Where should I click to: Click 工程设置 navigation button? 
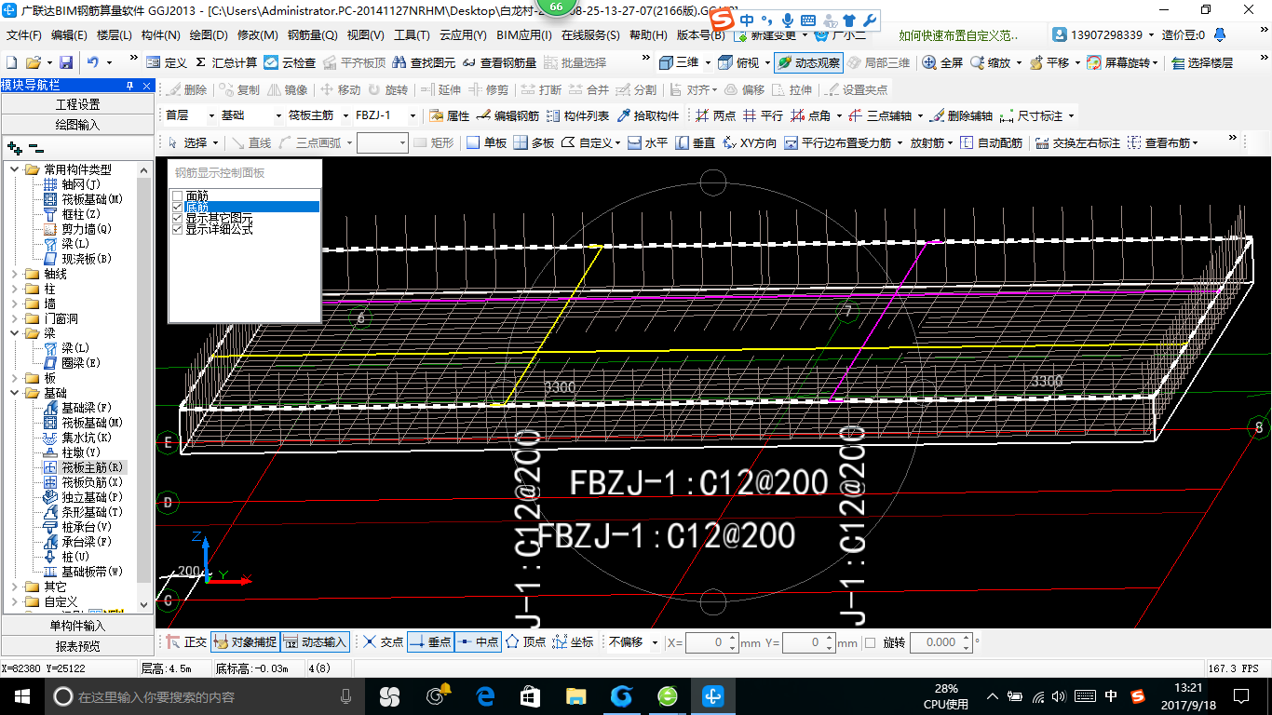click(x=78, y=104)
